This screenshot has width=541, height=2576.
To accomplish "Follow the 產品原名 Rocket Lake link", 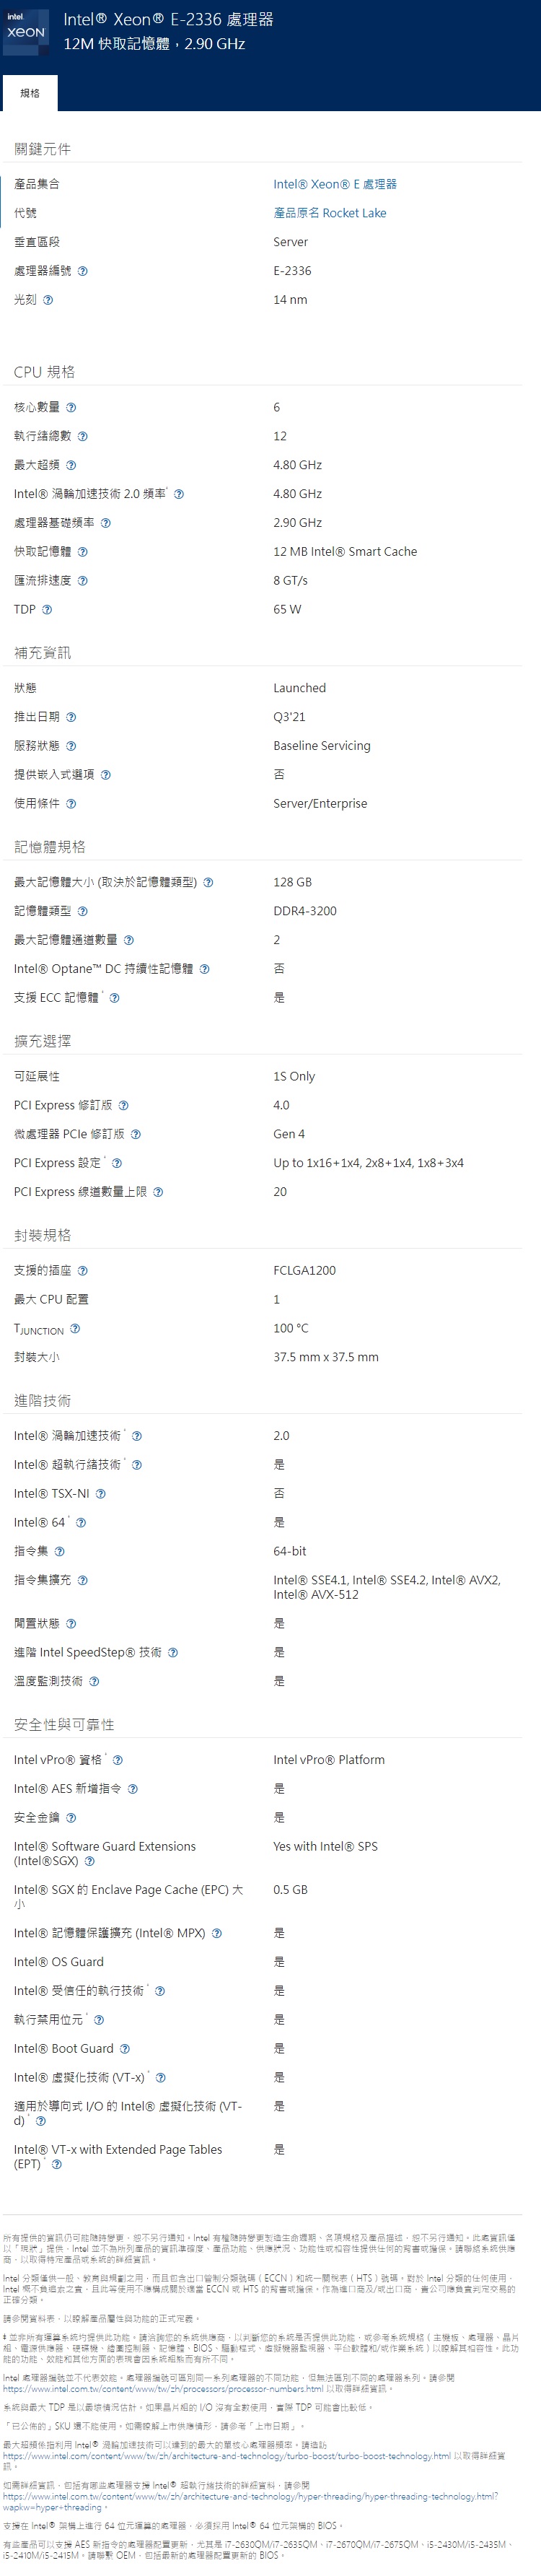I will click(x=330, y=213).
